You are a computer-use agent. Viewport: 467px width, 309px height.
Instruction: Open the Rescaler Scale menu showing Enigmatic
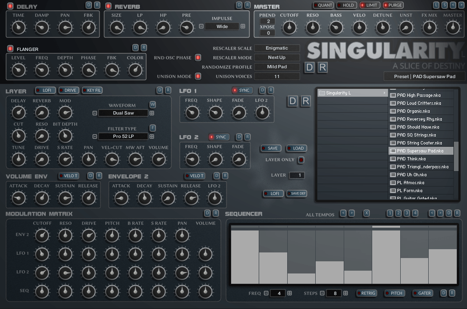pyautogui.click(x=276, y=48)
